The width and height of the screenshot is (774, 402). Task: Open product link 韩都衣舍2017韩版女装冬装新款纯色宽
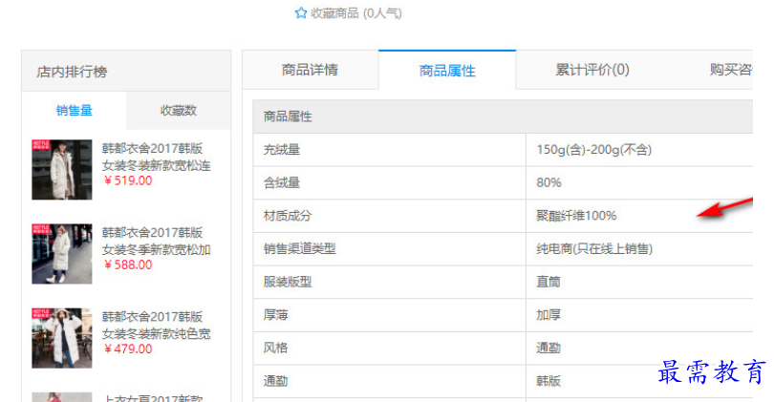156,326
